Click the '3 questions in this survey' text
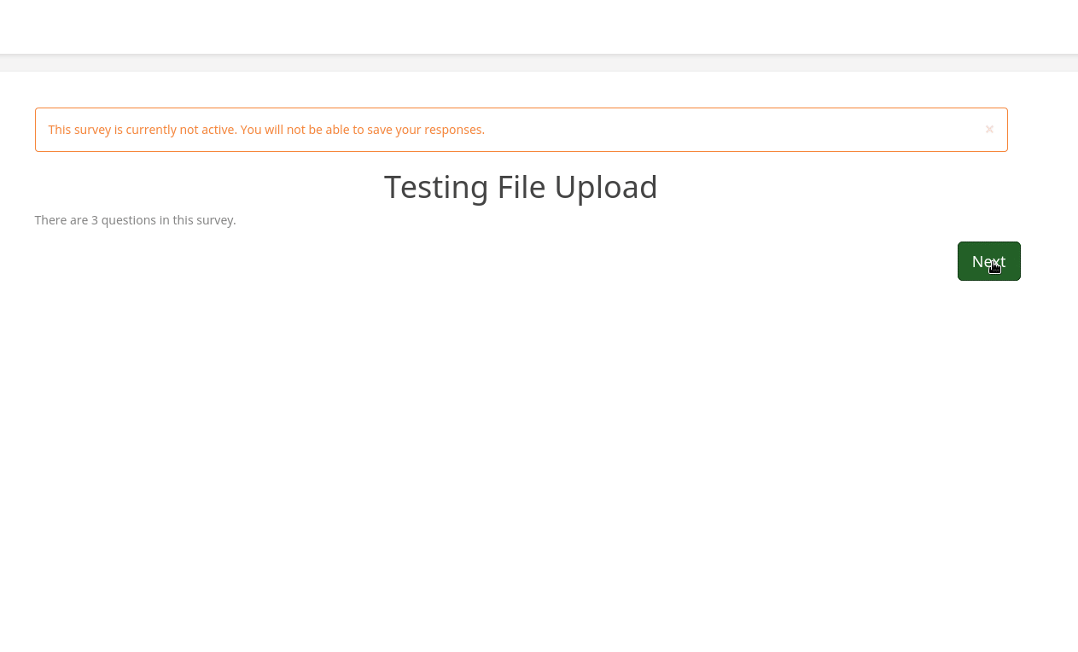The width and height of the screenshot is (1078, 652). tap(135, 220)
